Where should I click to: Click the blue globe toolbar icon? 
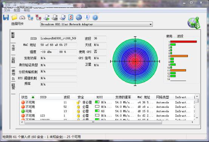click(x=79, y=17)
